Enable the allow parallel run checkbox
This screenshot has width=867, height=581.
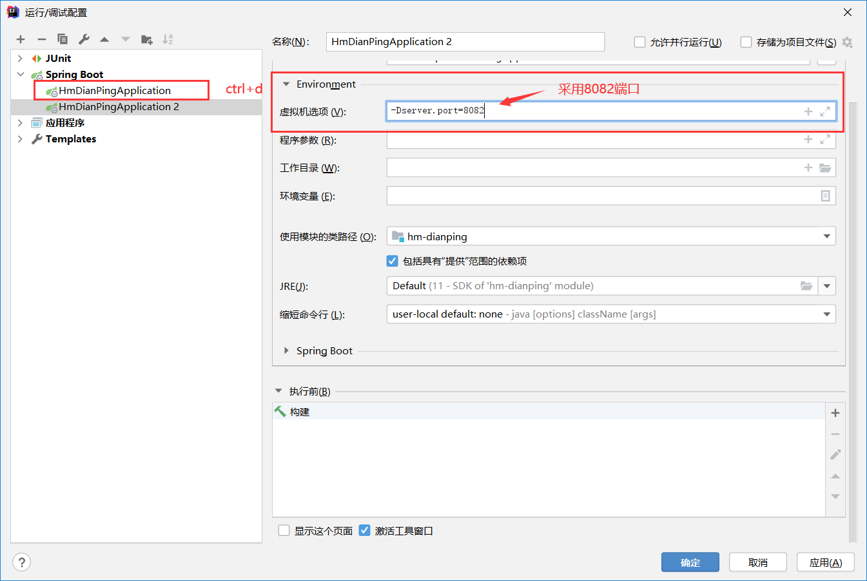click(640, 42)
